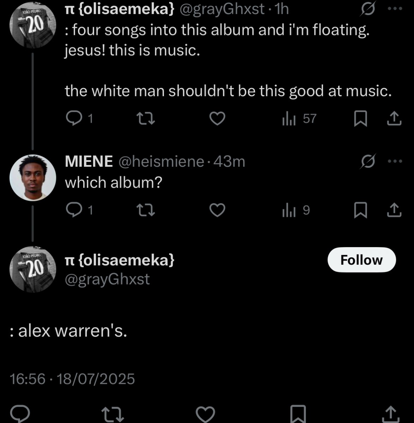
Task: Open more options on MIENE's tweet
Action: click(x=395, y=161)
